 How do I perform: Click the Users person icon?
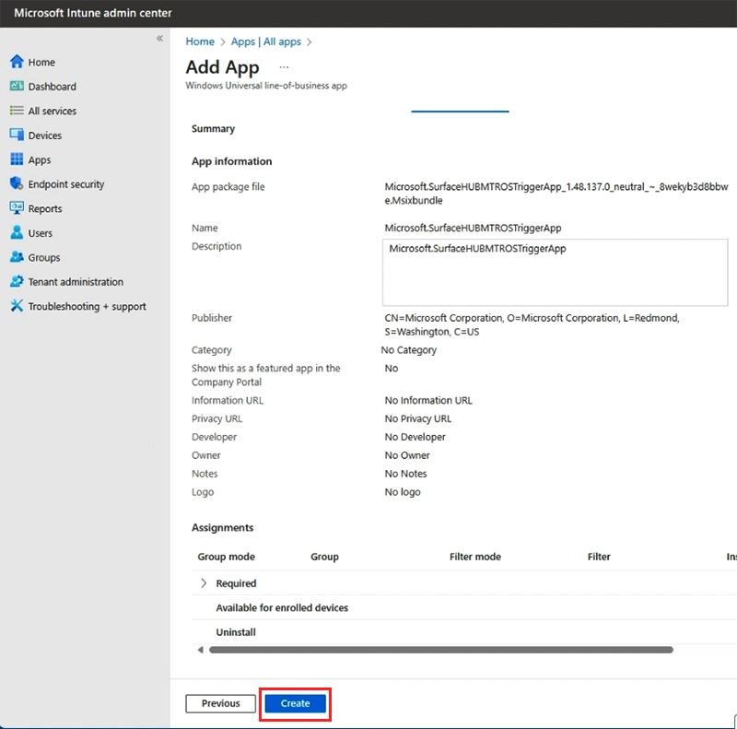pyautogui.click(x=17, y=232)
